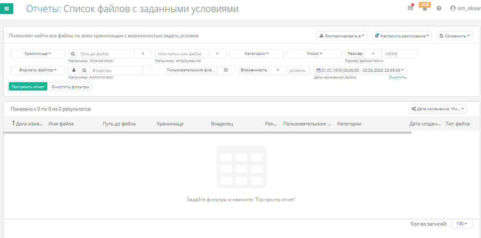Expand the Риски filter dropdown
Screen dimensions: 481x238
315,54
